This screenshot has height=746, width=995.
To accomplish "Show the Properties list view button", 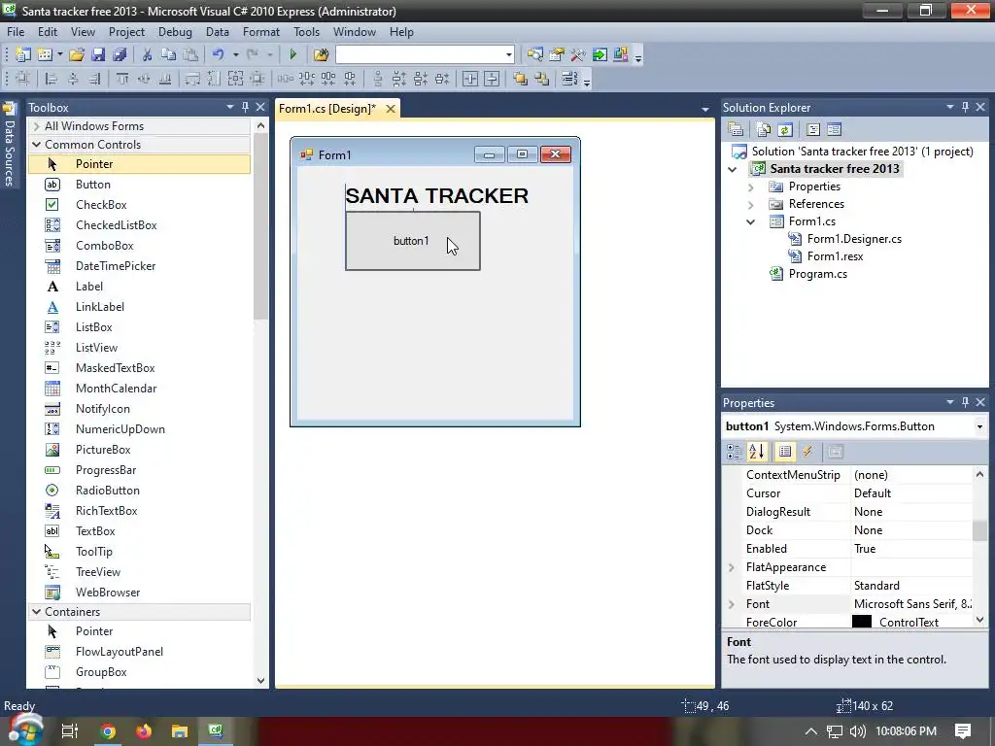I will 785,452.
